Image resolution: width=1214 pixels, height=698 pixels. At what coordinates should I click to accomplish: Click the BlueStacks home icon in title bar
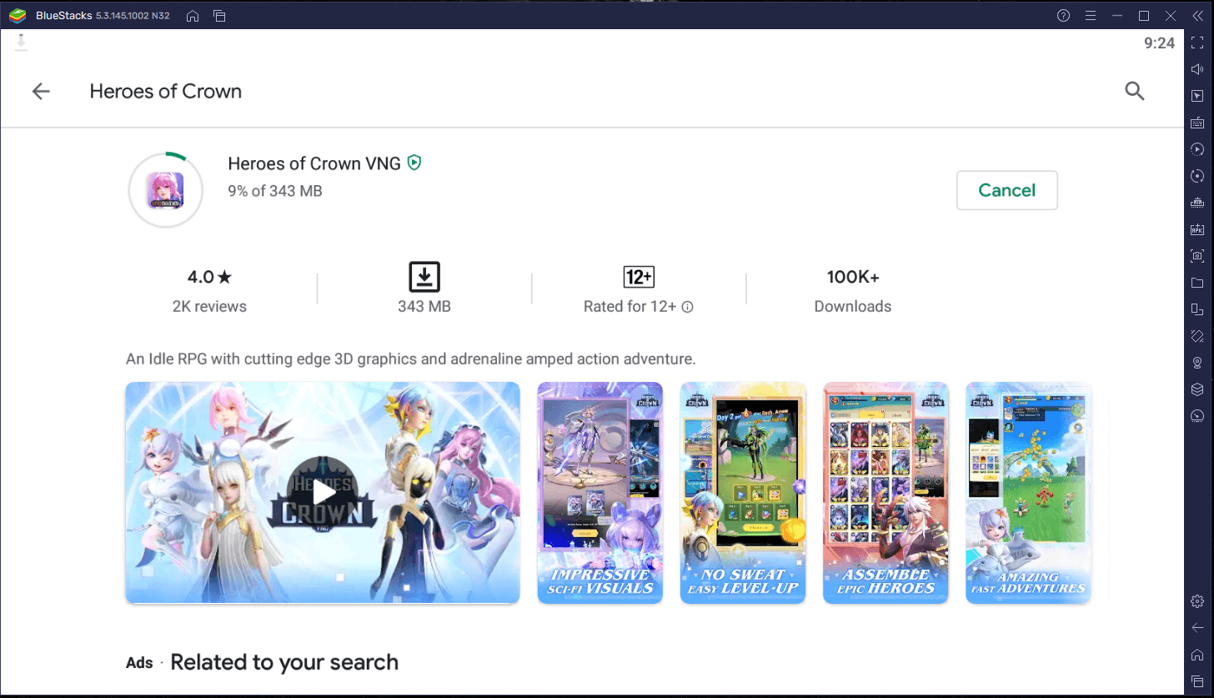click(x=193, y=16)
